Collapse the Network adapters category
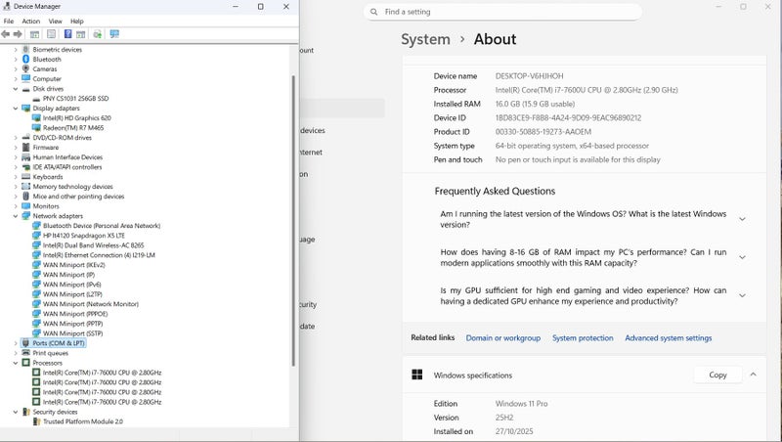 click(16, 216)
